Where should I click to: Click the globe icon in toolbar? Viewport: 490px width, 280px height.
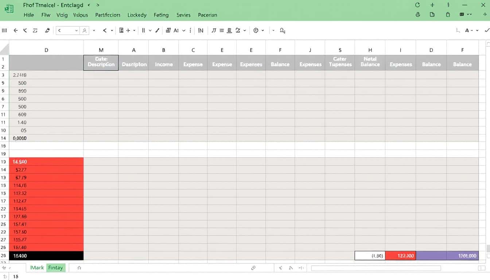tap(256, 31)
